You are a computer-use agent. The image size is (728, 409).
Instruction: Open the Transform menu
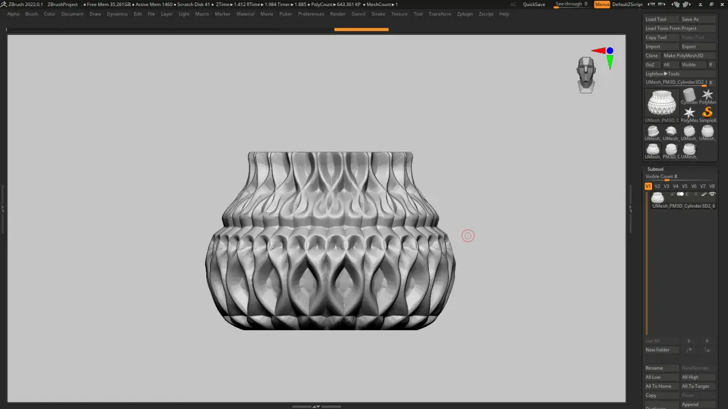pos(440,14)
